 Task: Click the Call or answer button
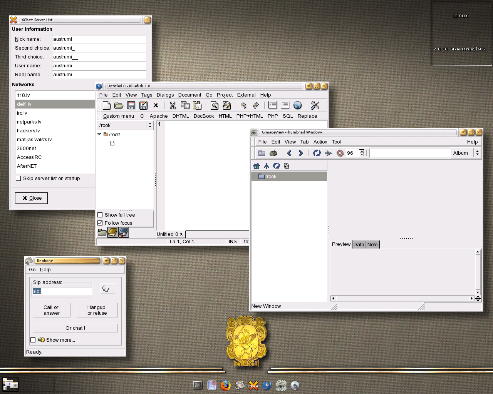click(x=52, y=310)
